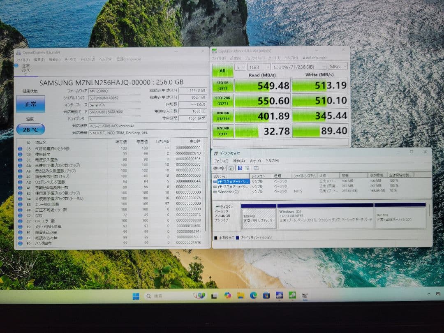The width and height of the screenshot is (444, 333).
Task: Click the back arrow in Disk Management toolbar
Action: tap(216, 167)
